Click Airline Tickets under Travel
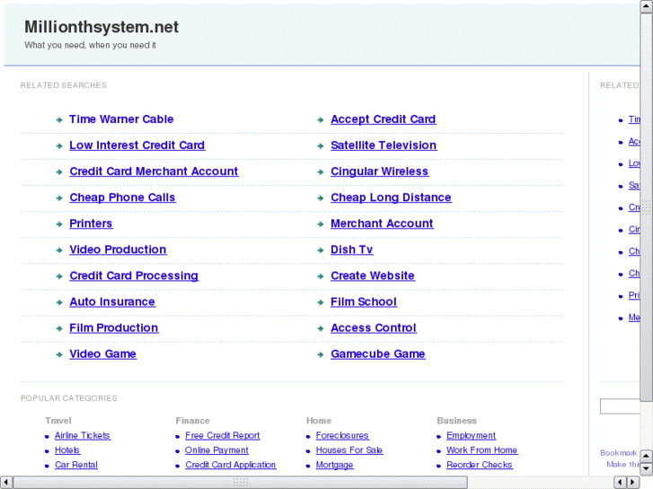The height and width of the screenshot is (489, 653). 83,436
